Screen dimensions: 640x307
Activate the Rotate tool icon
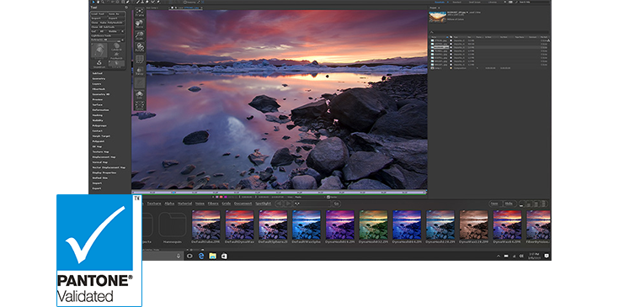tap(140, 47)
